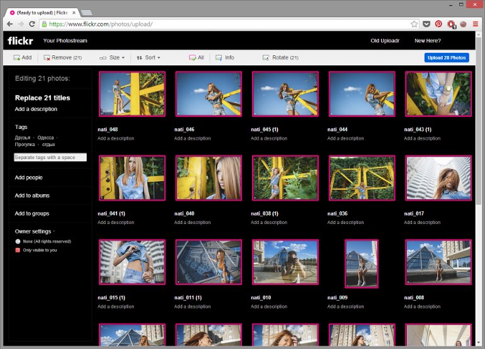Click New Here? link

click(x=428, y=41)
